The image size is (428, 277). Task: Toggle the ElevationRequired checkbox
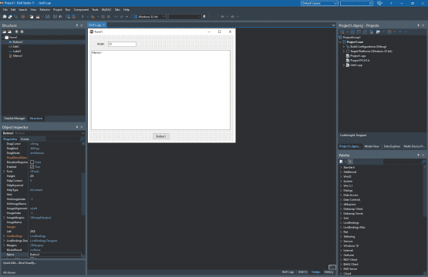pos(32,162)
